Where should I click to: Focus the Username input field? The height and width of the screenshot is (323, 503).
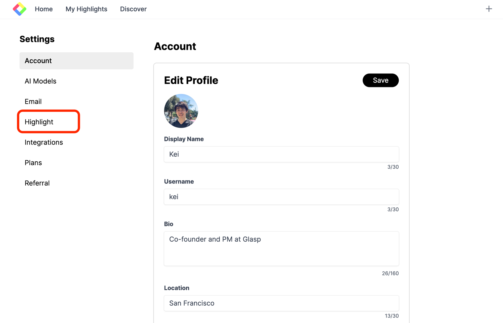(x=281, y=197)
